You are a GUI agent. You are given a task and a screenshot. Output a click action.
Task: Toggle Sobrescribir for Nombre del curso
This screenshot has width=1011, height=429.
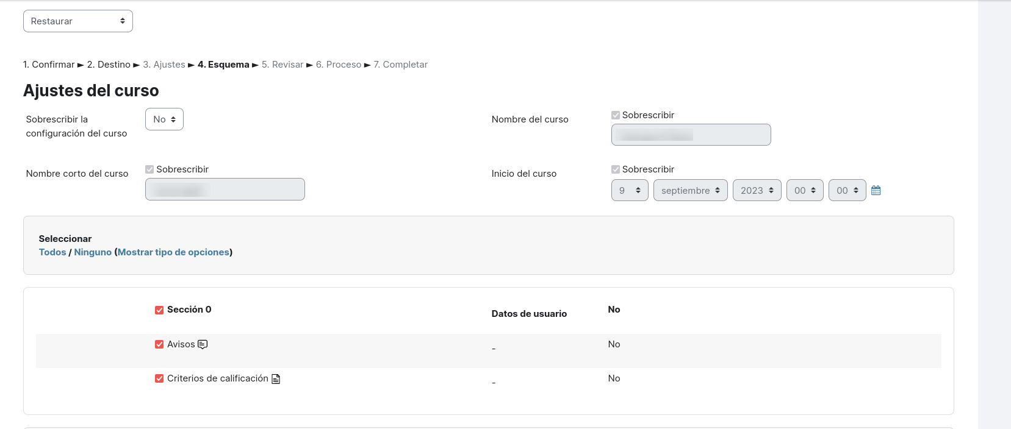click(616, 115)
